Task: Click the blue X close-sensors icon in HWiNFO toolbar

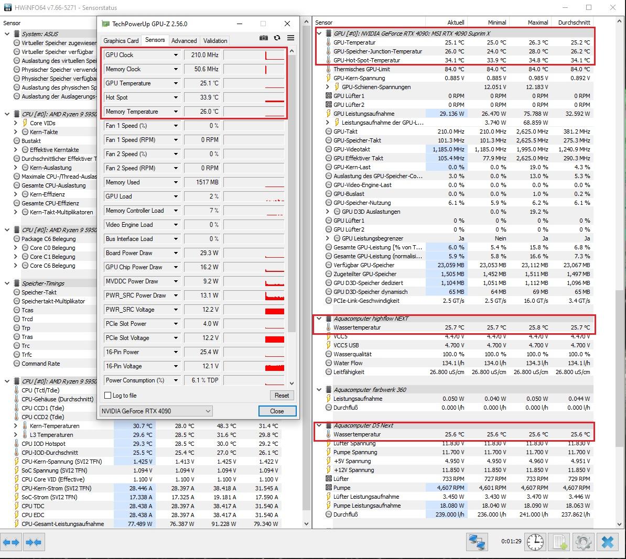Action: [608, 542]
